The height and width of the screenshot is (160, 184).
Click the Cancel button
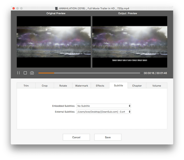76,137
